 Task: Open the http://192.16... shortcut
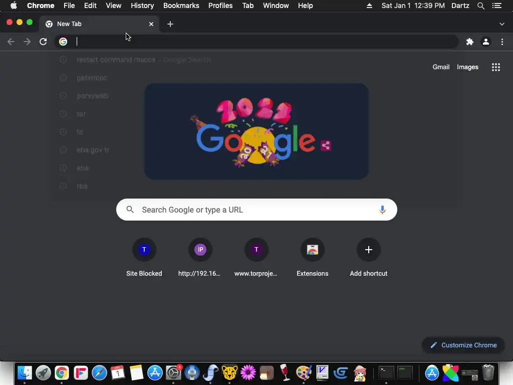pyautogui.click(x=200, y=258)
